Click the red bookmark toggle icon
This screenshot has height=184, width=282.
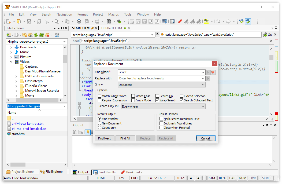click(180, 21)
